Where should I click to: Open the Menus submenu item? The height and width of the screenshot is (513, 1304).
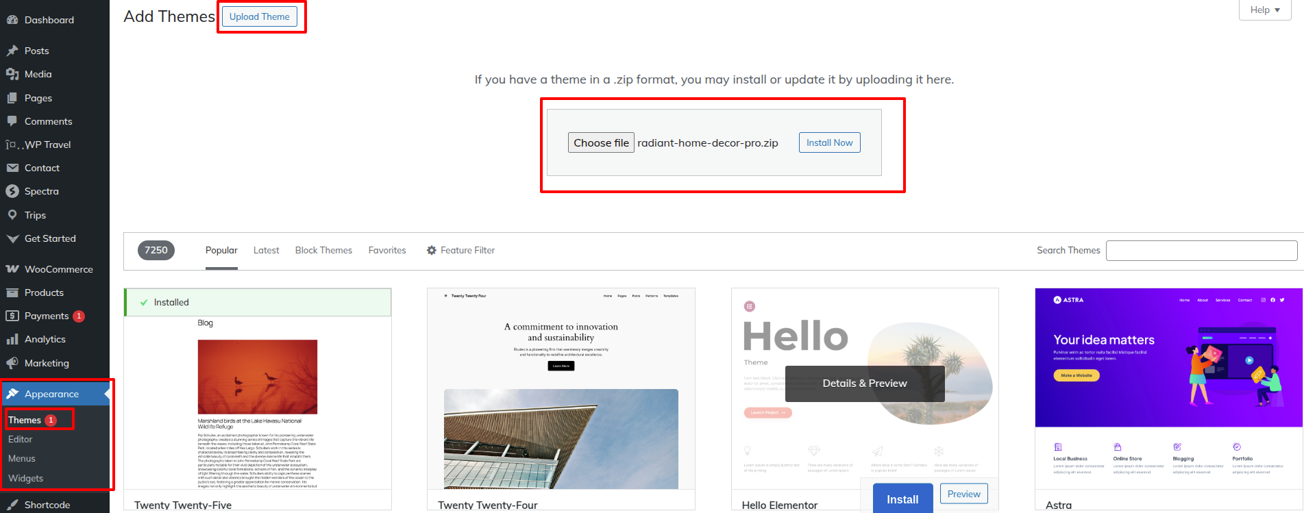(22, 458)
